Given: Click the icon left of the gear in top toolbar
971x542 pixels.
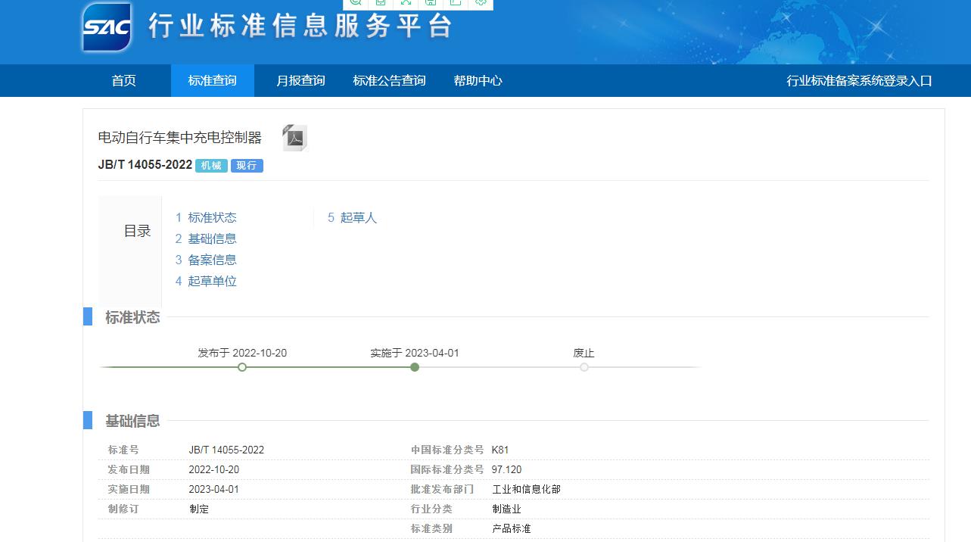Looking at the screenshot, I should [456, 2].
